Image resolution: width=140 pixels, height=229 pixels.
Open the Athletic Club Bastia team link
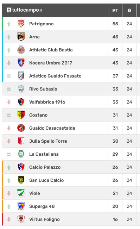click(x=51, y=50)
